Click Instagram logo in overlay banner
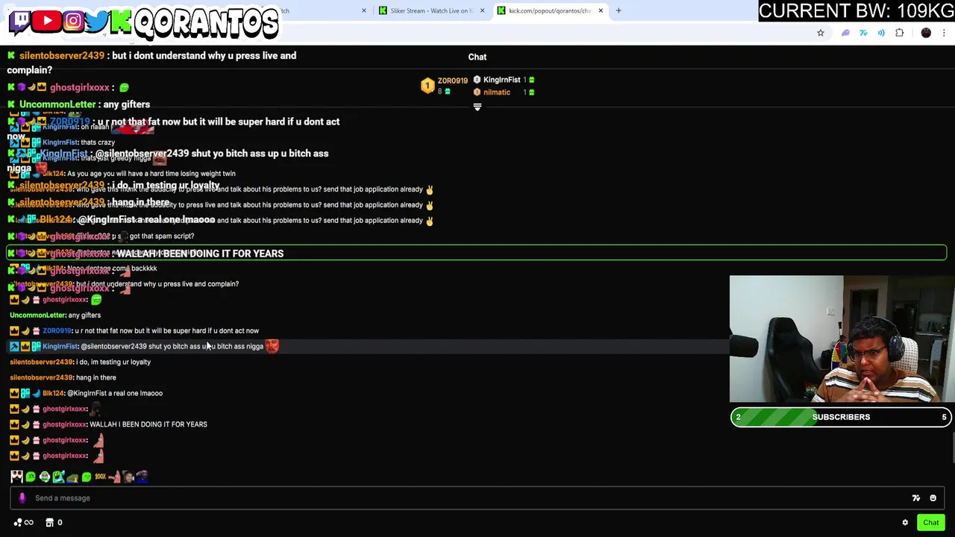Viewport: 955px width, 537px height. tap(73, 21)
